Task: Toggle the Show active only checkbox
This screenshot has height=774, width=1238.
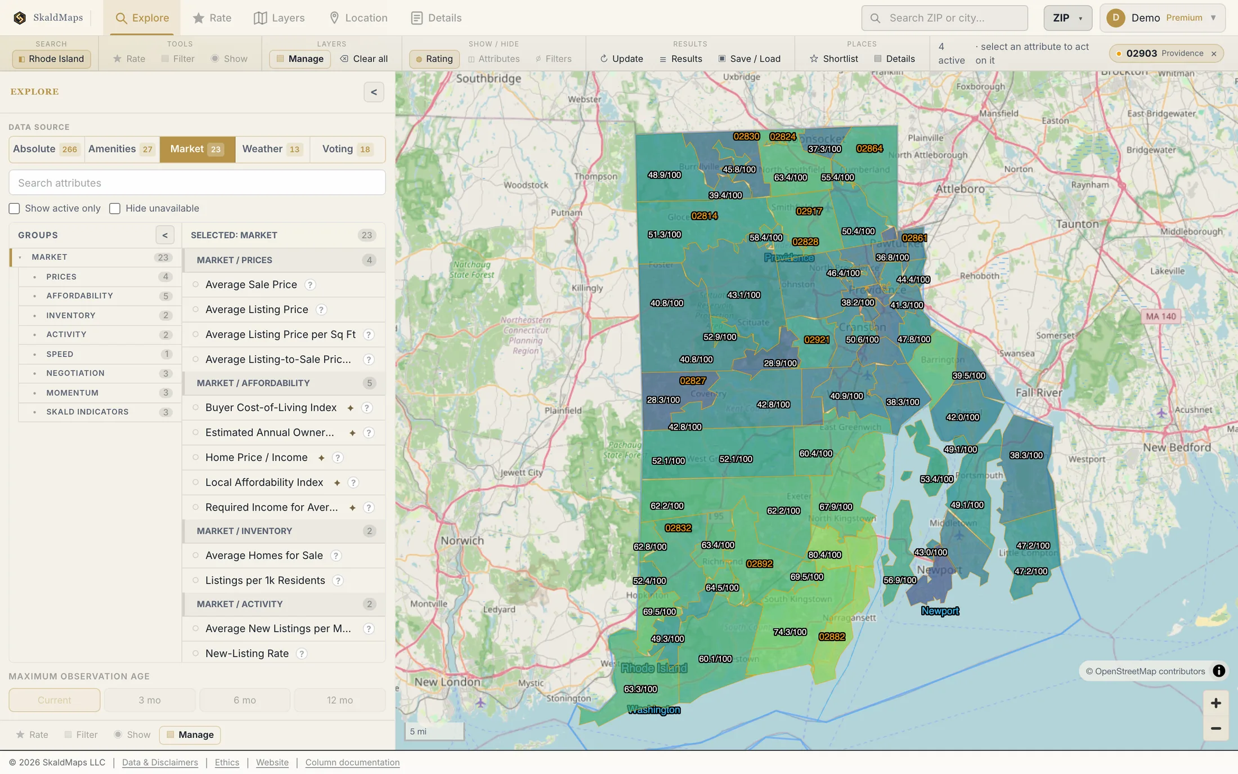Action: pyautogui.click(x=14, y=209)
